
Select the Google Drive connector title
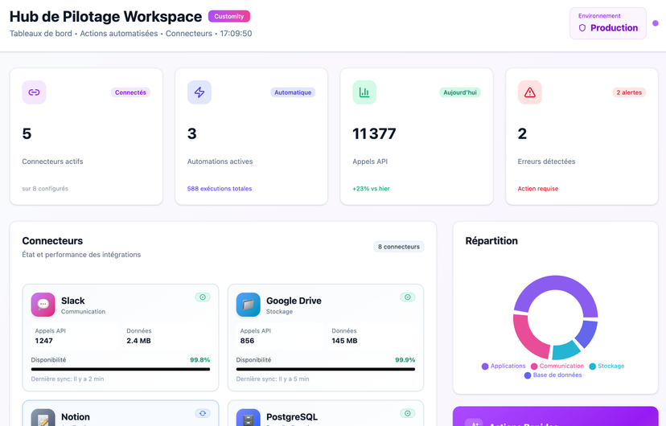pos(294,301)
